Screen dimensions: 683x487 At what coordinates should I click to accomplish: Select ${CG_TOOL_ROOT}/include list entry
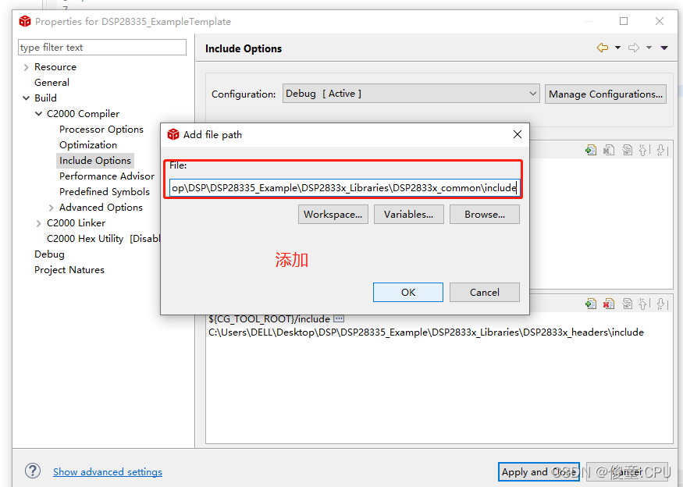tap(269, 319)
